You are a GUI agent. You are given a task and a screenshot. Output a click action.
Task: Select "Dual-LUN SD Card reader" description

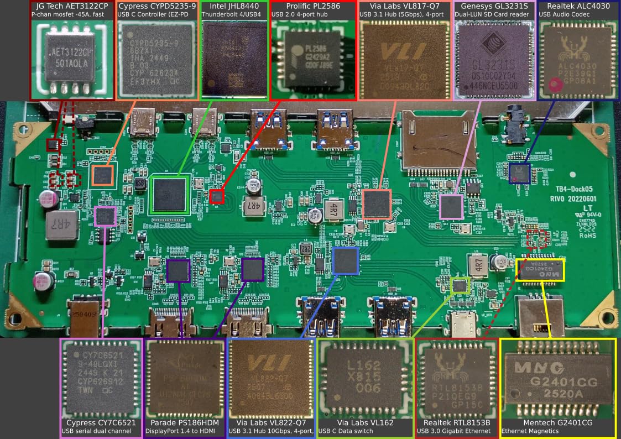click(492, 14)
